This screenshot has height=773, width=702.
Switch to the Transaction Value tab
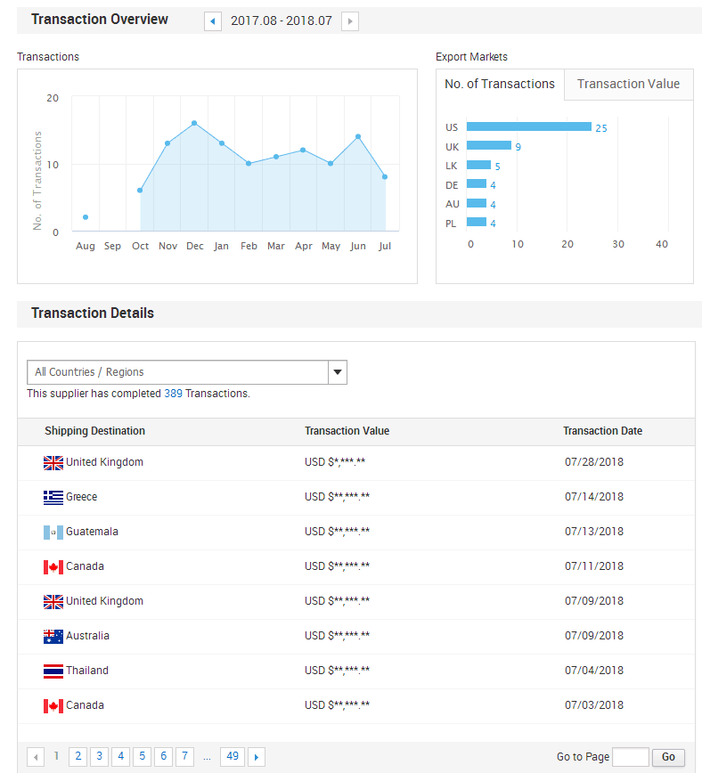pyautogui.click(x=628, y=85)
